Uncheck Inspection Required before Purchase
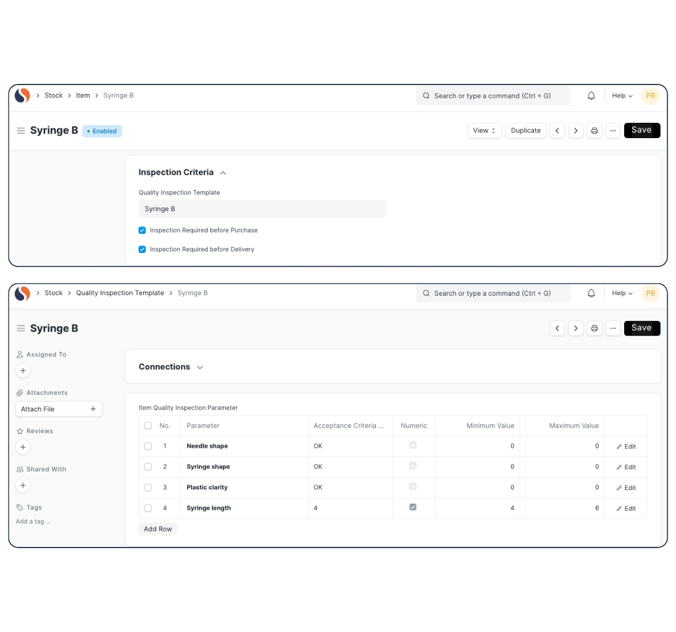676x632 pixels. tap(142, 230)
